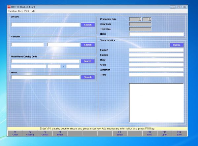Click the Charac button under Characteristics
Viewport: 198px width, 146px height.
pyautogui.click(x=176, y=45)
